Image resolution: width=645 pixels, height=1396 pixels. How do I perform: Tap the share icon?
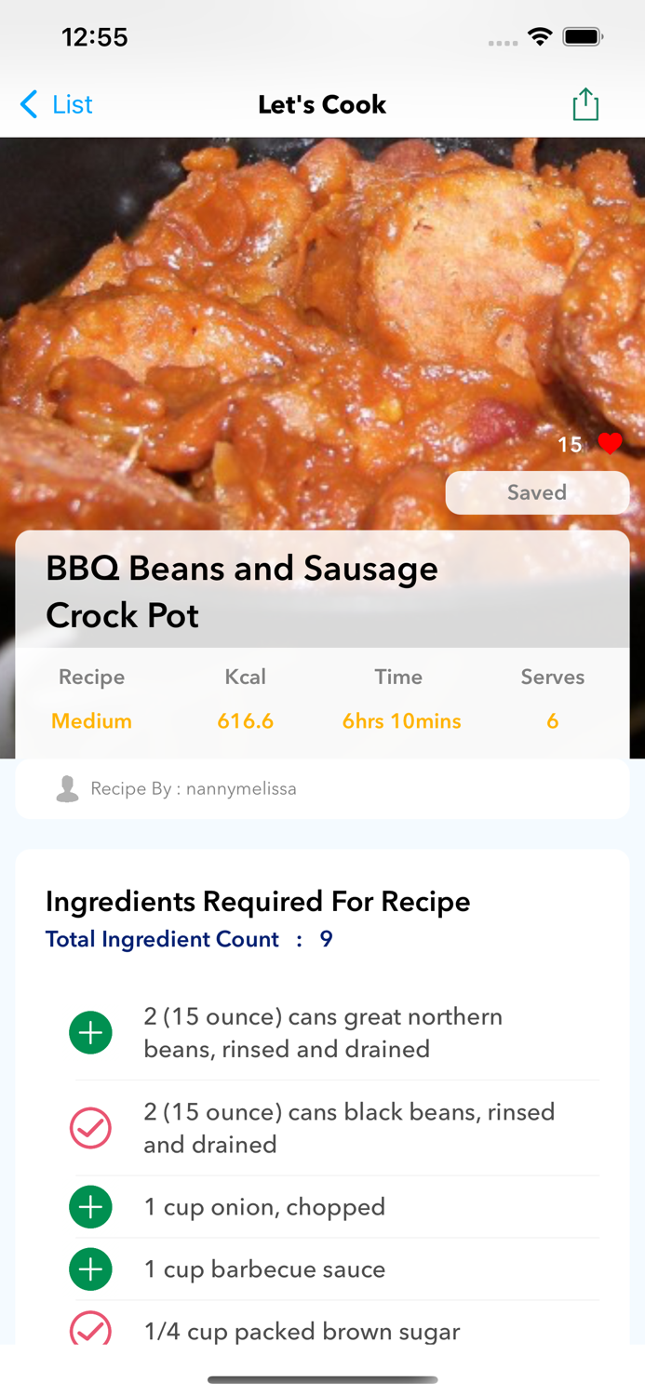[x=585, y=104]
